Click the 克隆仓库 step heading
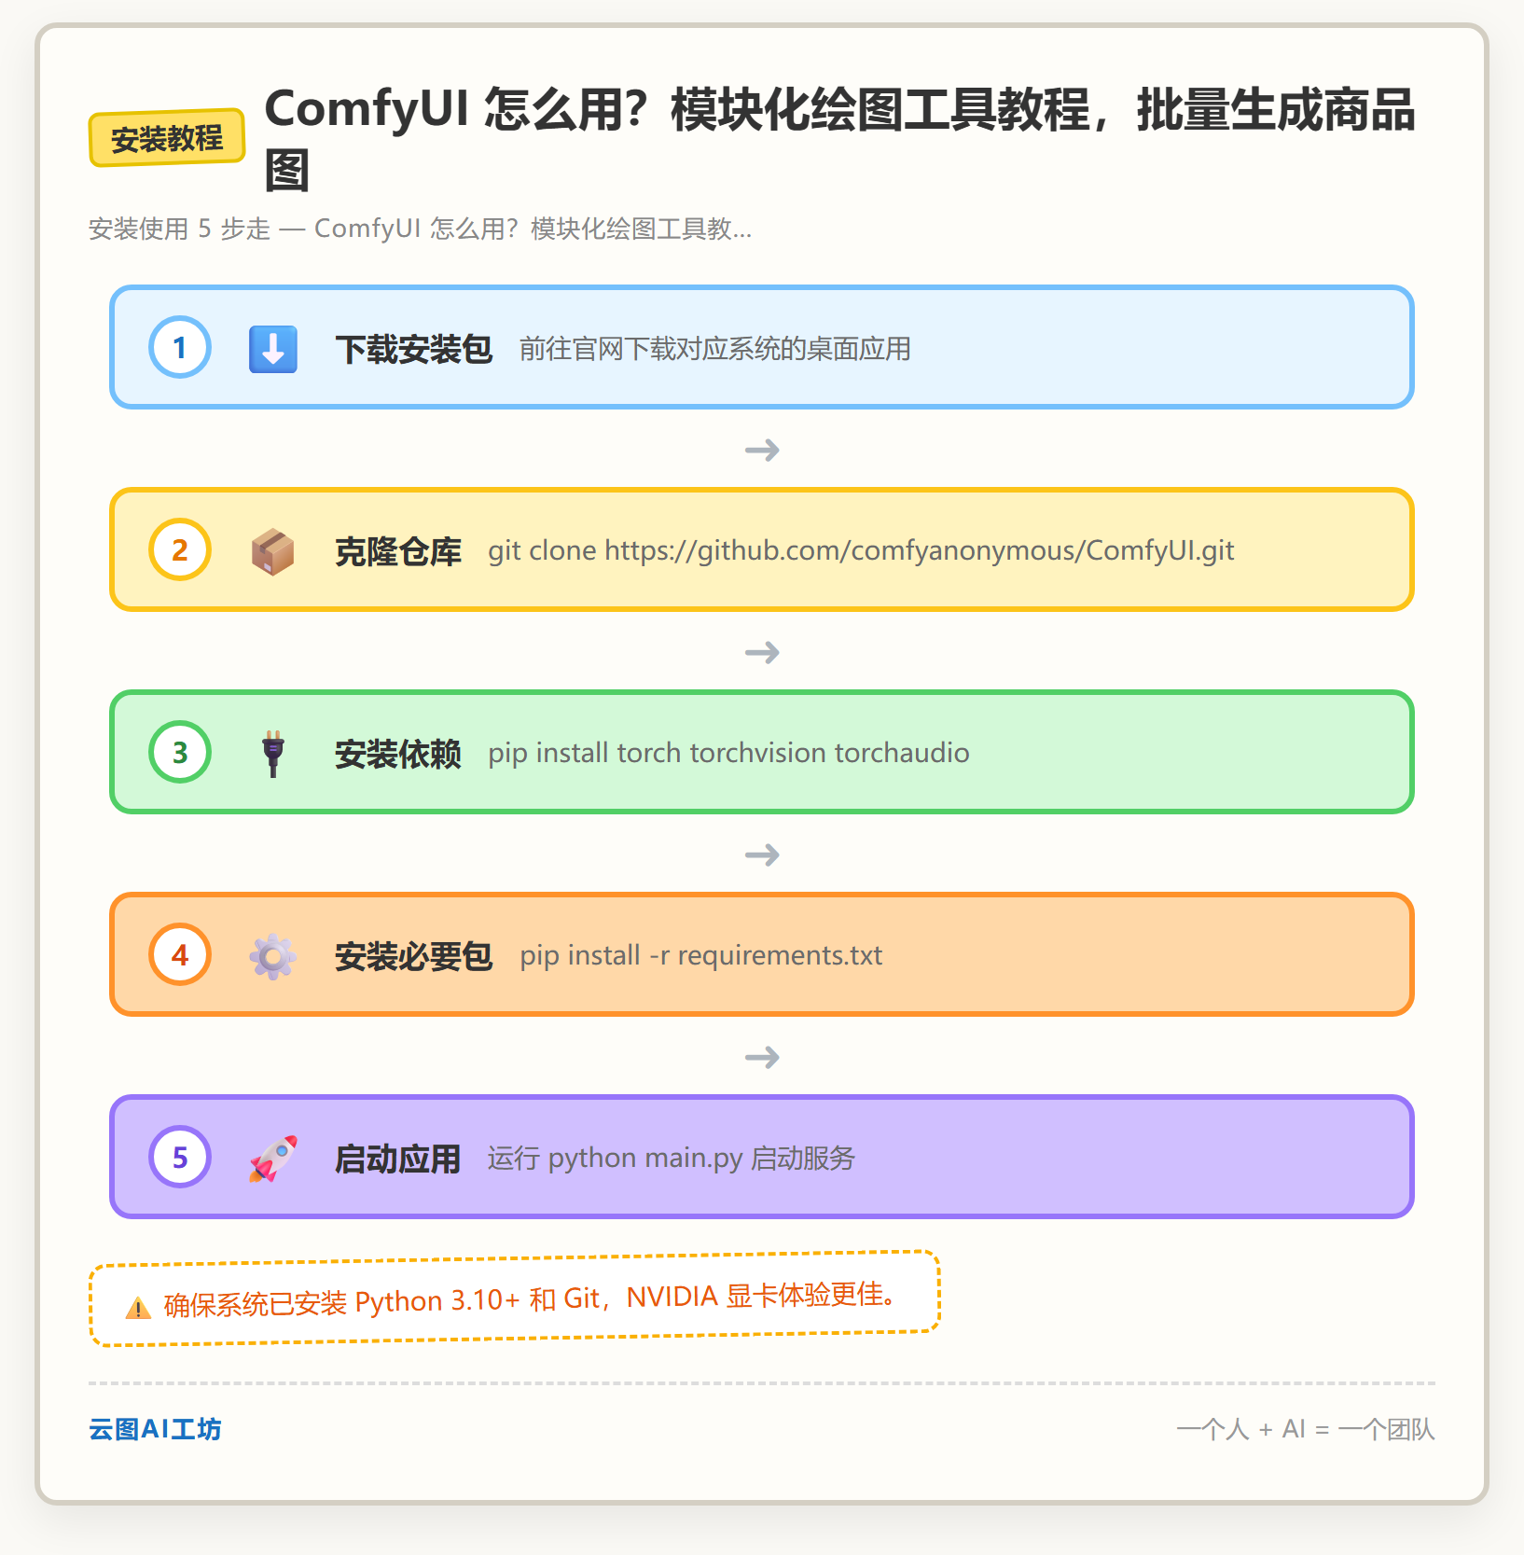 click(398, 551)
